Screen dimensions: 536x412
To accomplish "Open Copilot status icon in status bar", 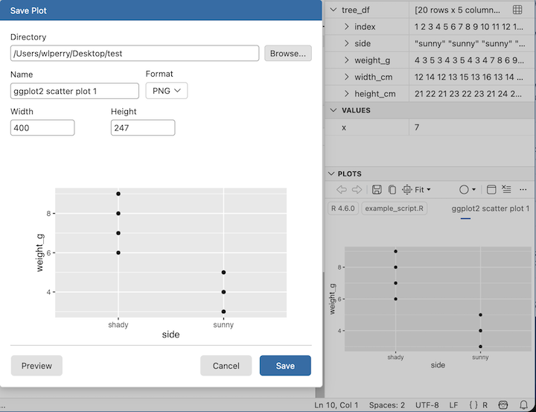I will 503,405.
